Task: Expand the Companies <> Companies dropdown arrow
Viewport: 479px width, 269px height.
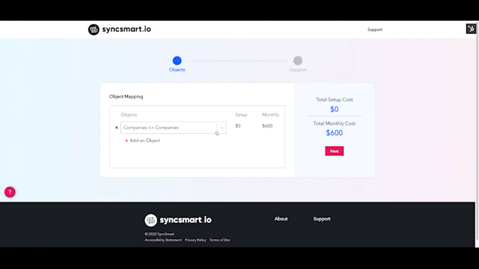Action: (x=222, y=128)
